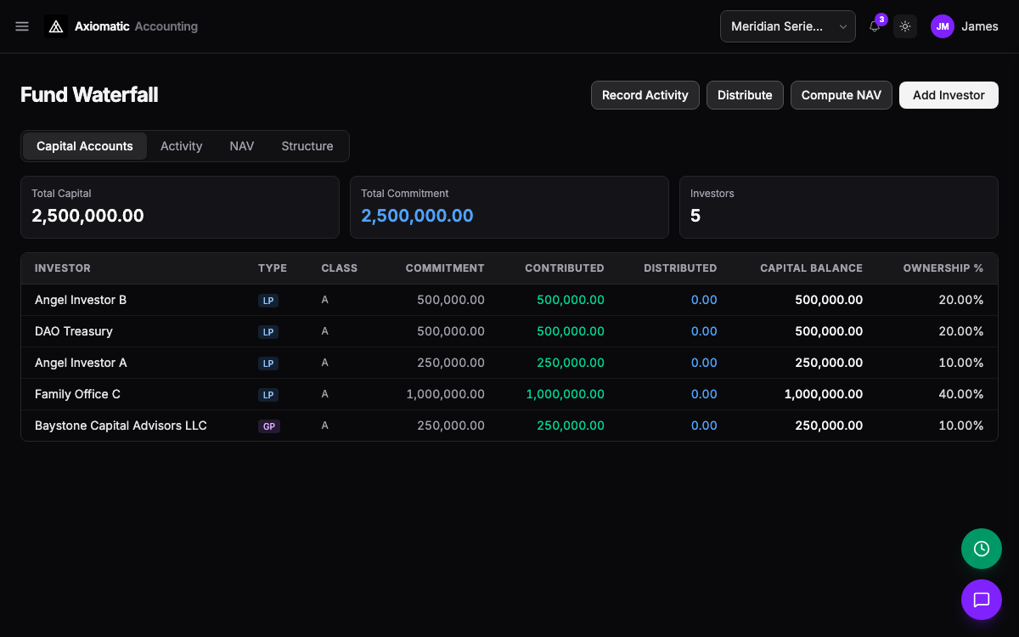Click Family Office C contributed 1,000,000.00 in green

coord(566,394)
